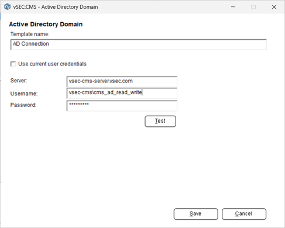
Task: Minimize the vSEC:CMS dialog window
Action: (233, 7)
